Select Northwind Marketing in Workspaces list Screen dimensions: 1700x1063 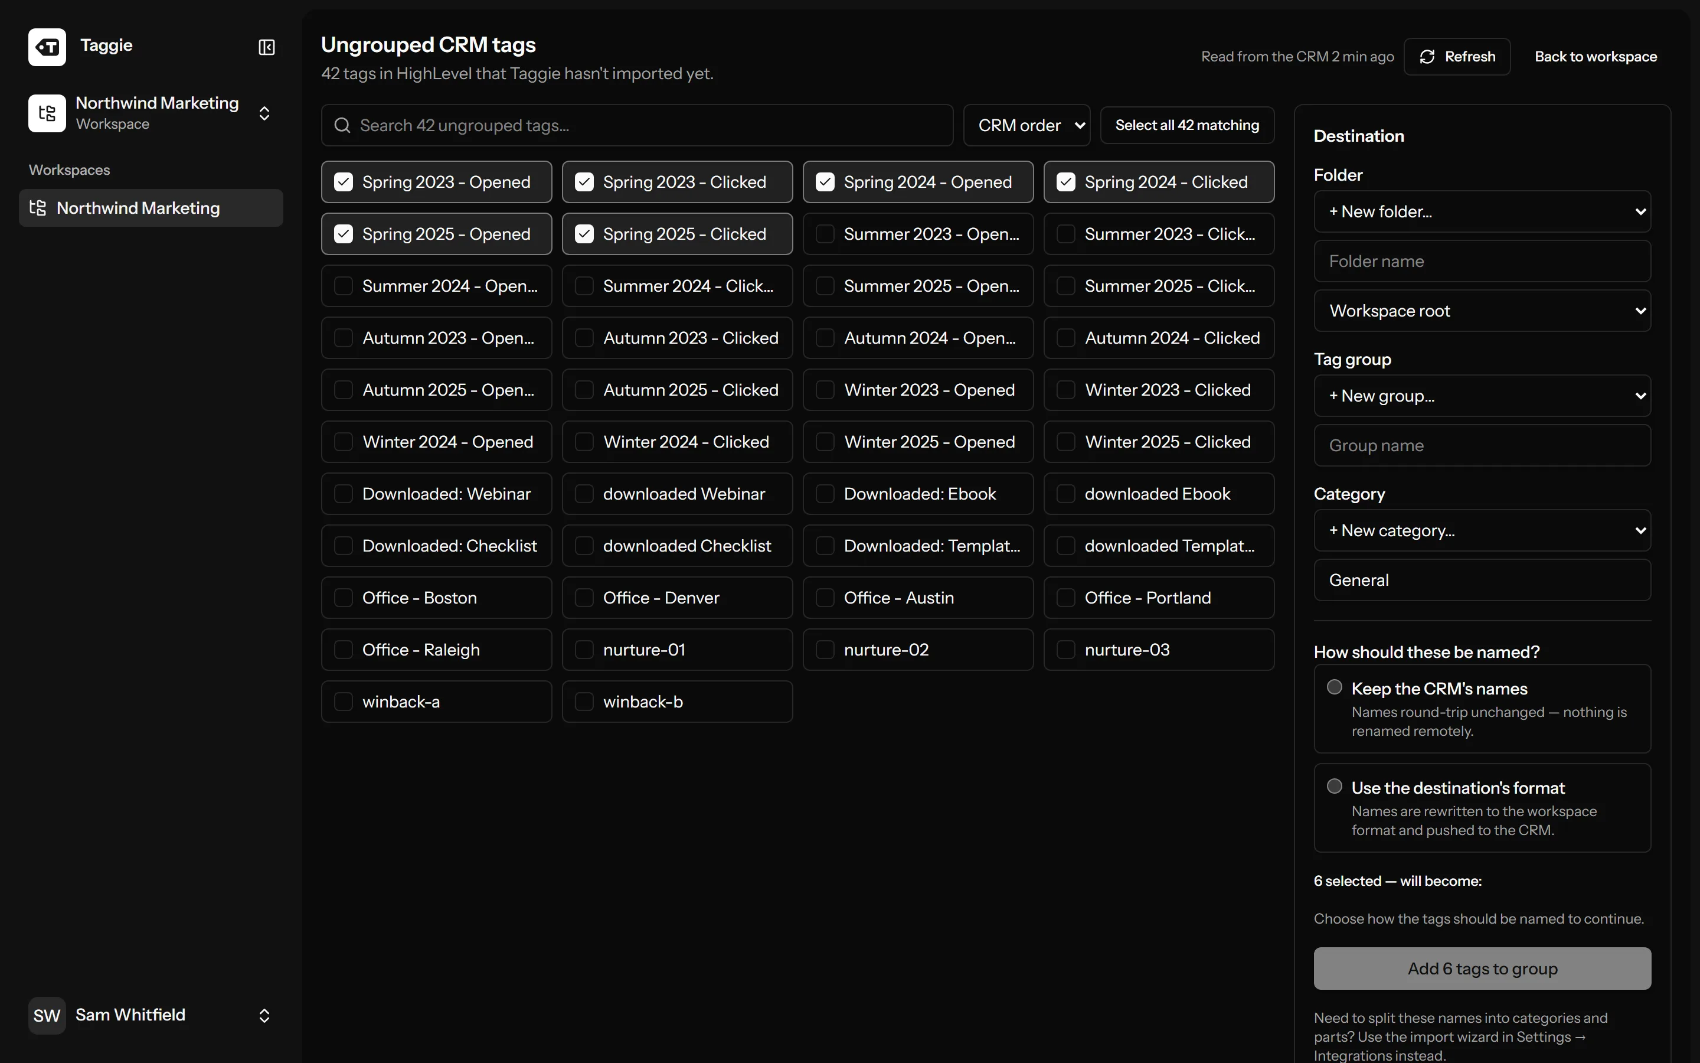(x=151, y=208)
